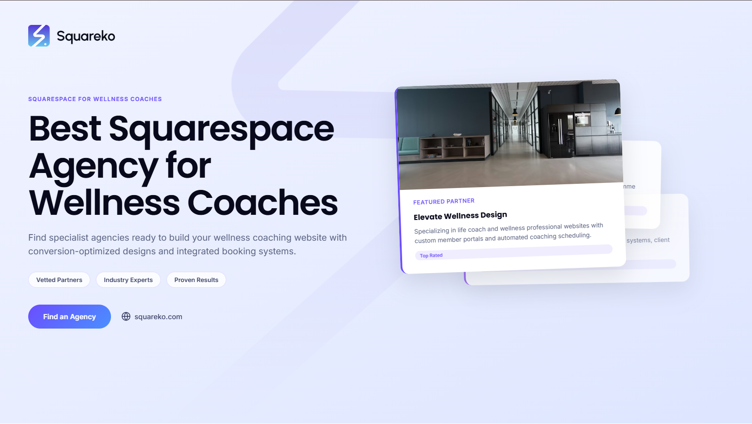Open the featured partner office photo
This screenshot has height=424, width=752.
click(510, 134)
